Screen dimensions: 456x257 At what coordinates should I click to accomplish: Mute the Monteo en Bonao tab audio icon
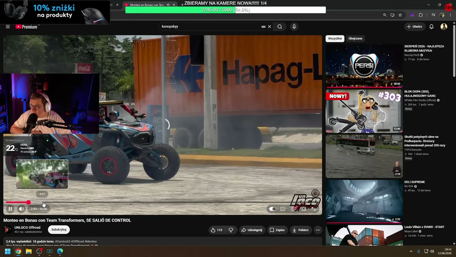(x=168, y=5)
